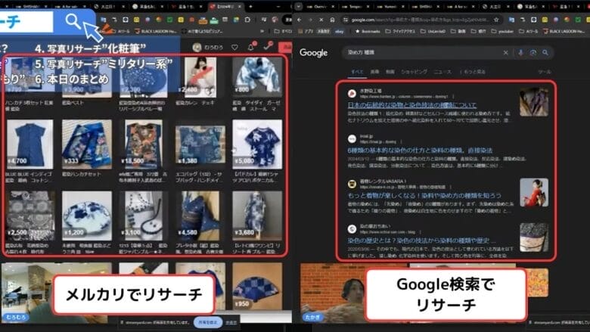The height and width of the screenshot is (332, 590).
Task: Switch to the 動画 results tab
Action: click(390, 71)
